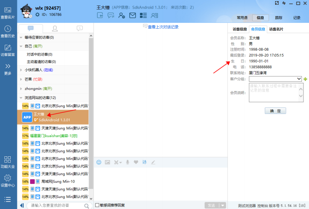Open 查看历史 history in sidebar
309x209 pixels.
point(7,31)
